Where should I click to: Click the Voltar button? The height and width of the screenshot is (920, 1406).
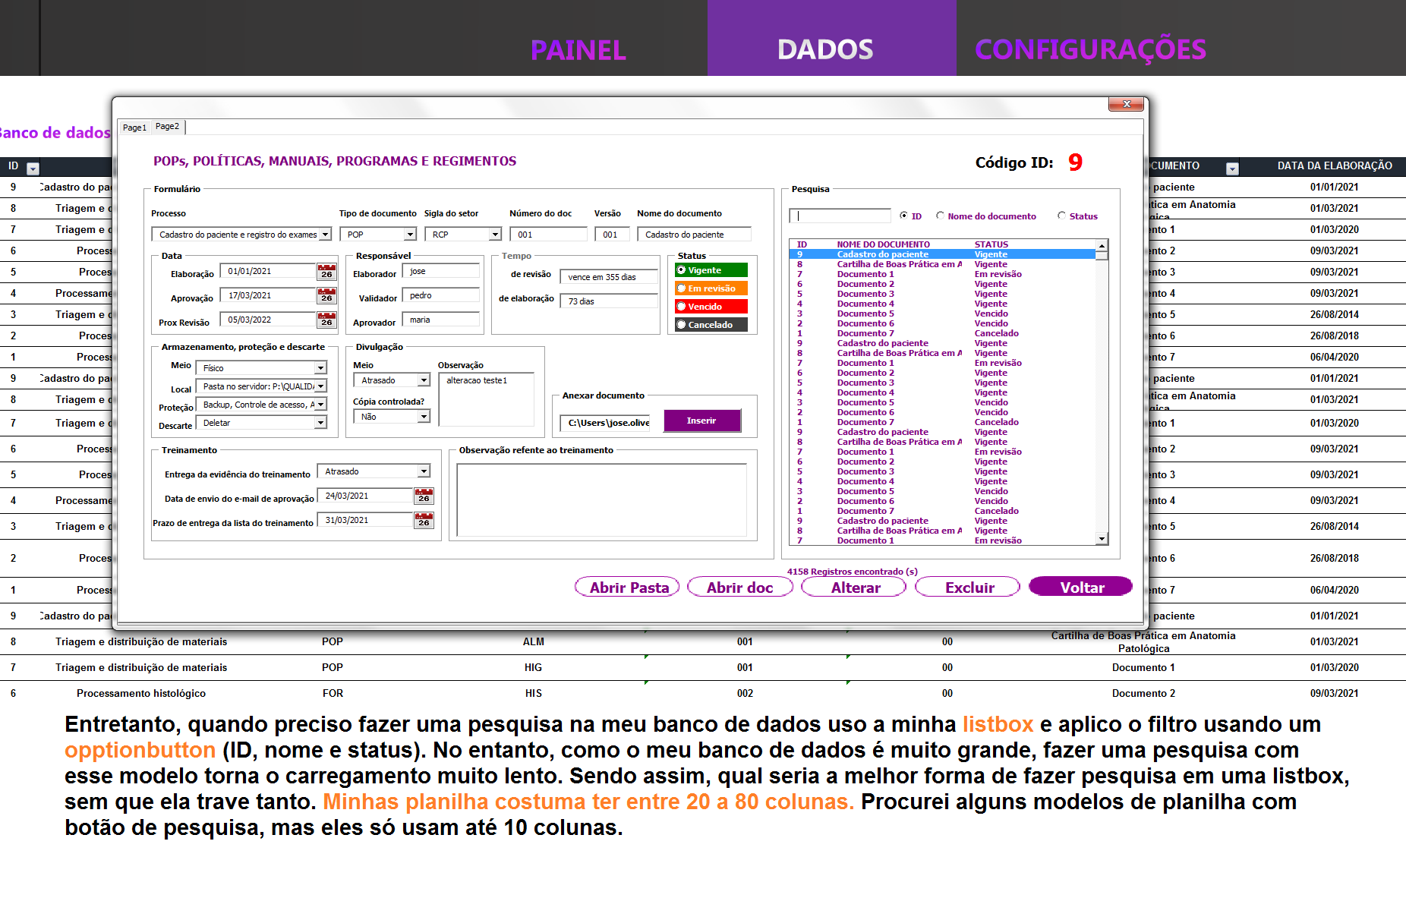tap(1081, 587)
